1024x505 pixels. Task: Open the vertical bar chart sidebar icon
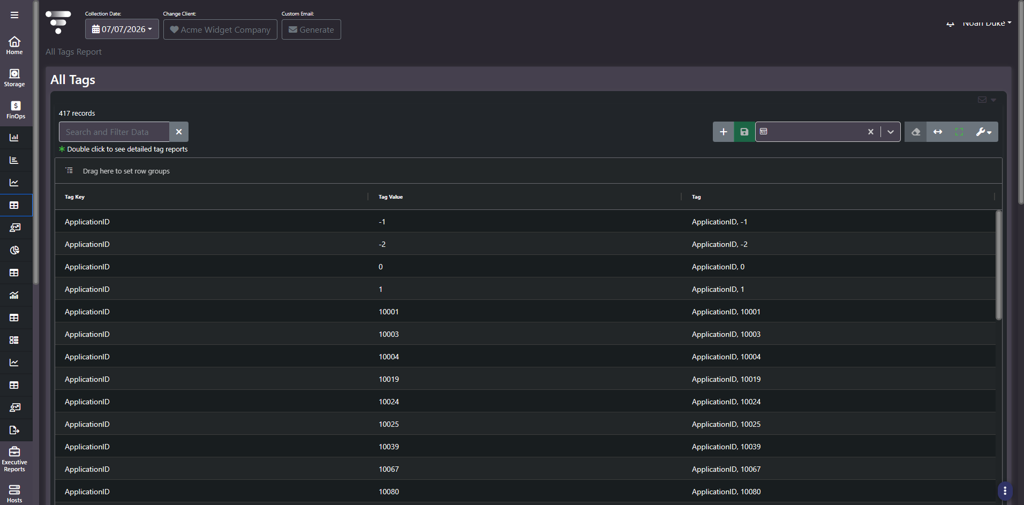click(14, 138)
